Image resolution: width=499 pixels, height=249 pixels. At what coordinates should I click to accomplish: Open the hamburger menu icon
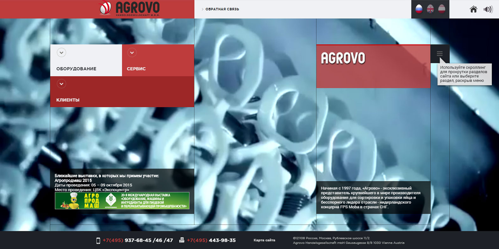[x=440, y=53]
